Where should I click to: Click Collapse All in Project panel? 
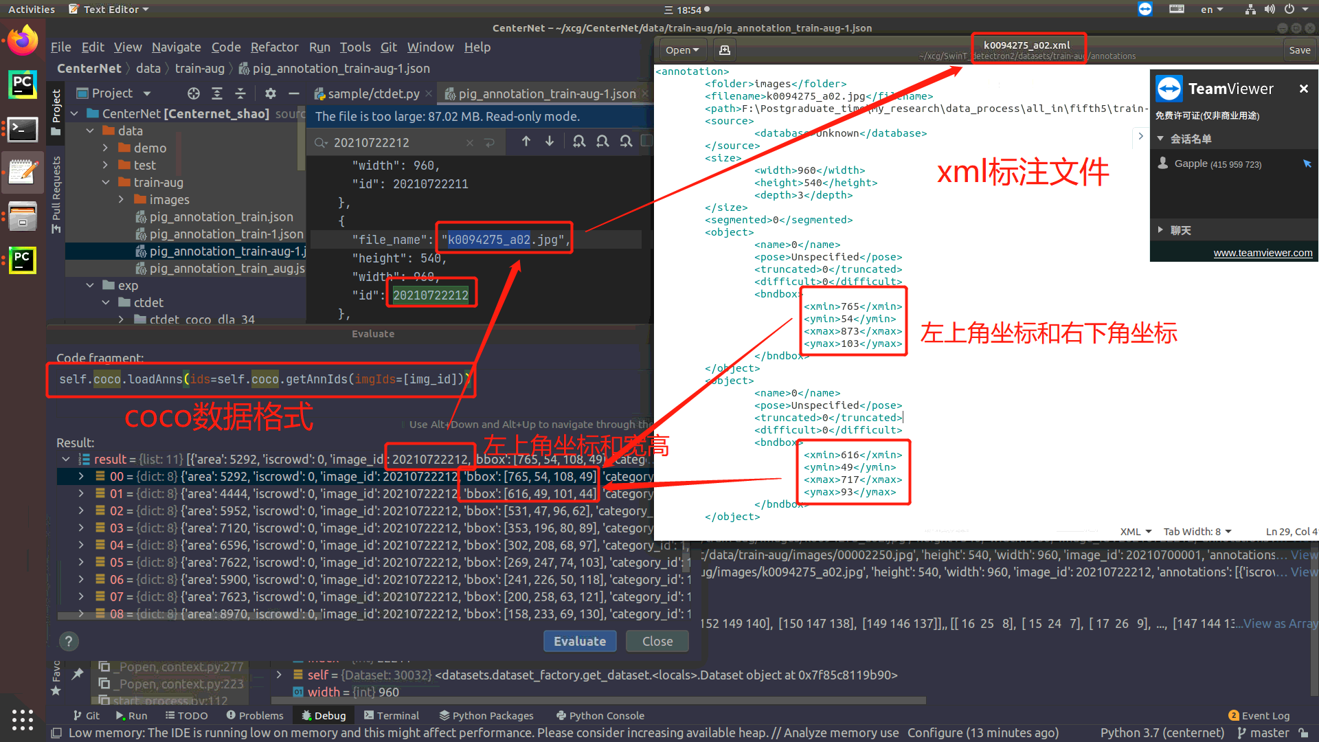[240, 93]
